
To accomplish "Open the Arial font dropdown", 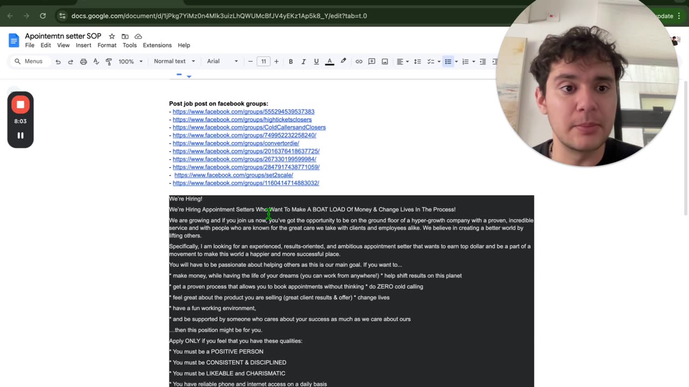I will (222, 61).
